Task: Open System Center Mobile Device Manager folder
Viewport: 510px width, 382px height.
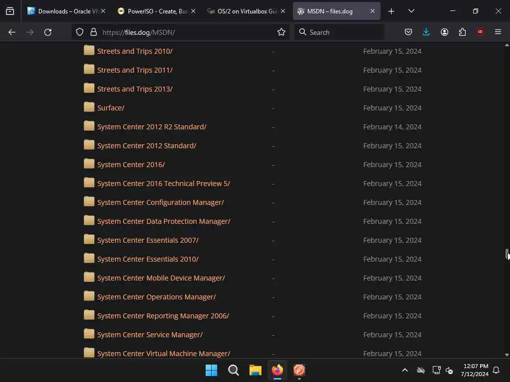Action: pos(161,278)
